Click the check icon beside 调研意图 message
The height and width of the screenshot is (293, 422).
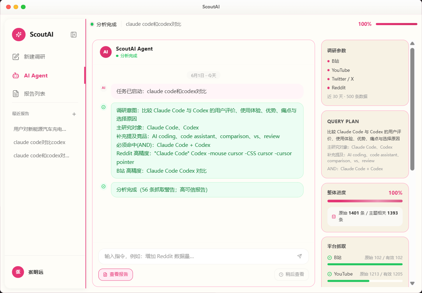(x=104, y=107)
